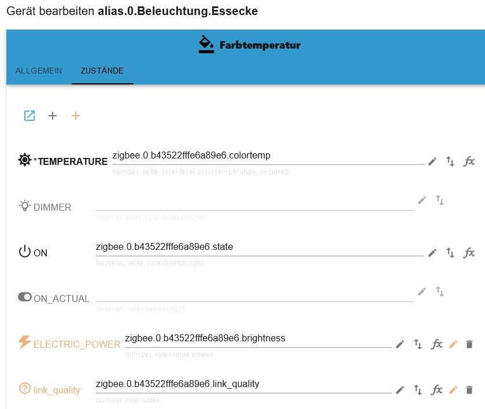Open the fx function editor for link_quality
Image resolution: width=485 pixels, height=409 pixels.
[436, 390]
